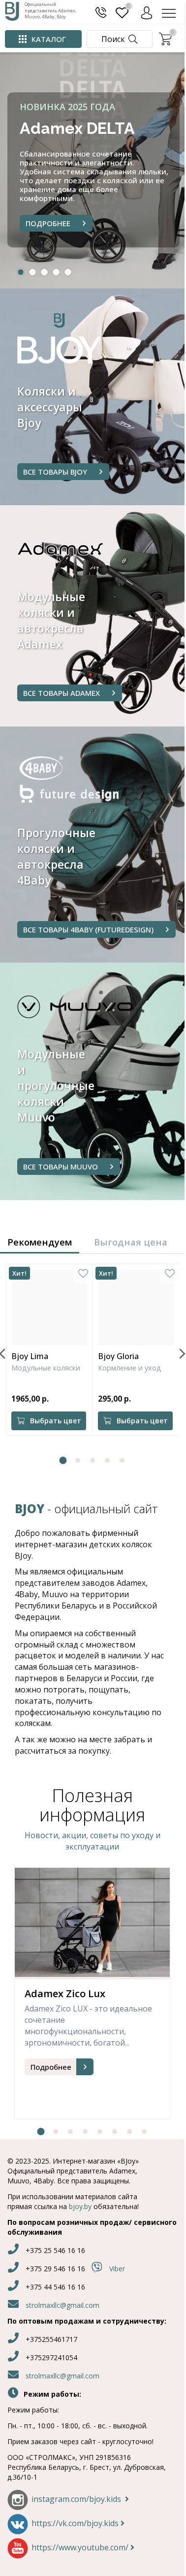Click Выбрать цвет for Bjoy Lima
Image resolution: width=186 pixels, height=2576 pixels.
(x=49, y=1420)
